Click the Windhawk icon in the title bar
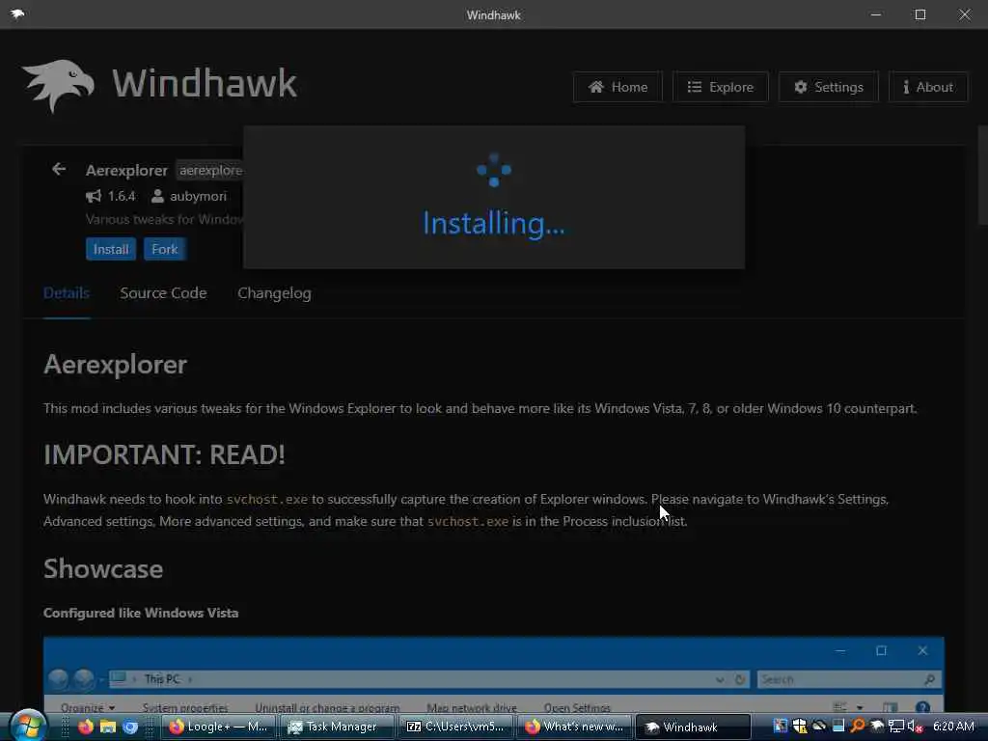The image size is (988, 741). coord(17,14)
